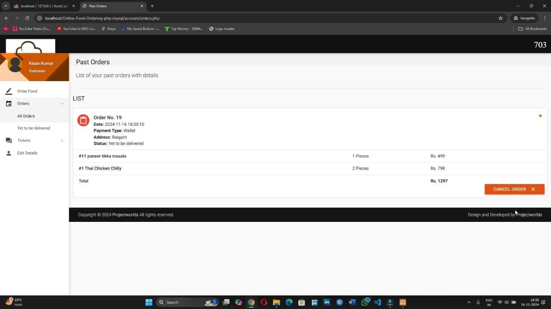Open the Windows Start menu
This screenshot has height=309, width=551.
pos(149,302)
